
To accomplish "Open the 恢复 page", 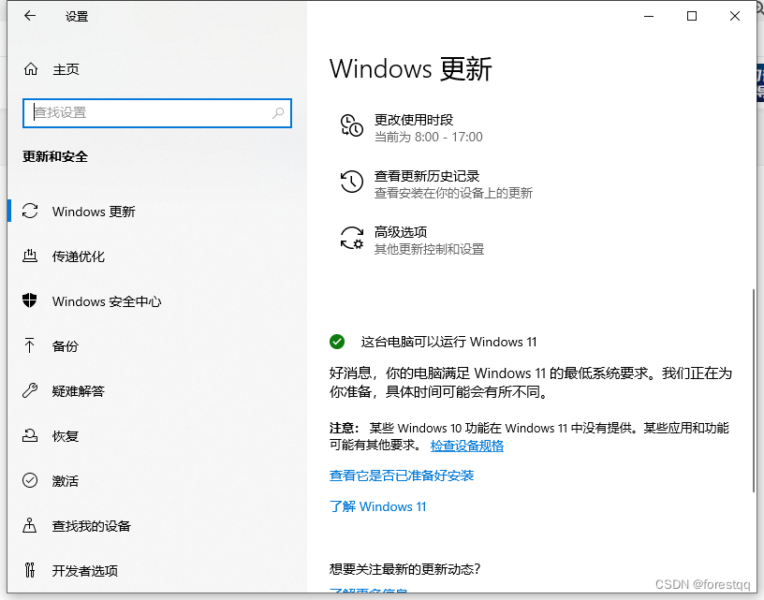I will (66, 436).
